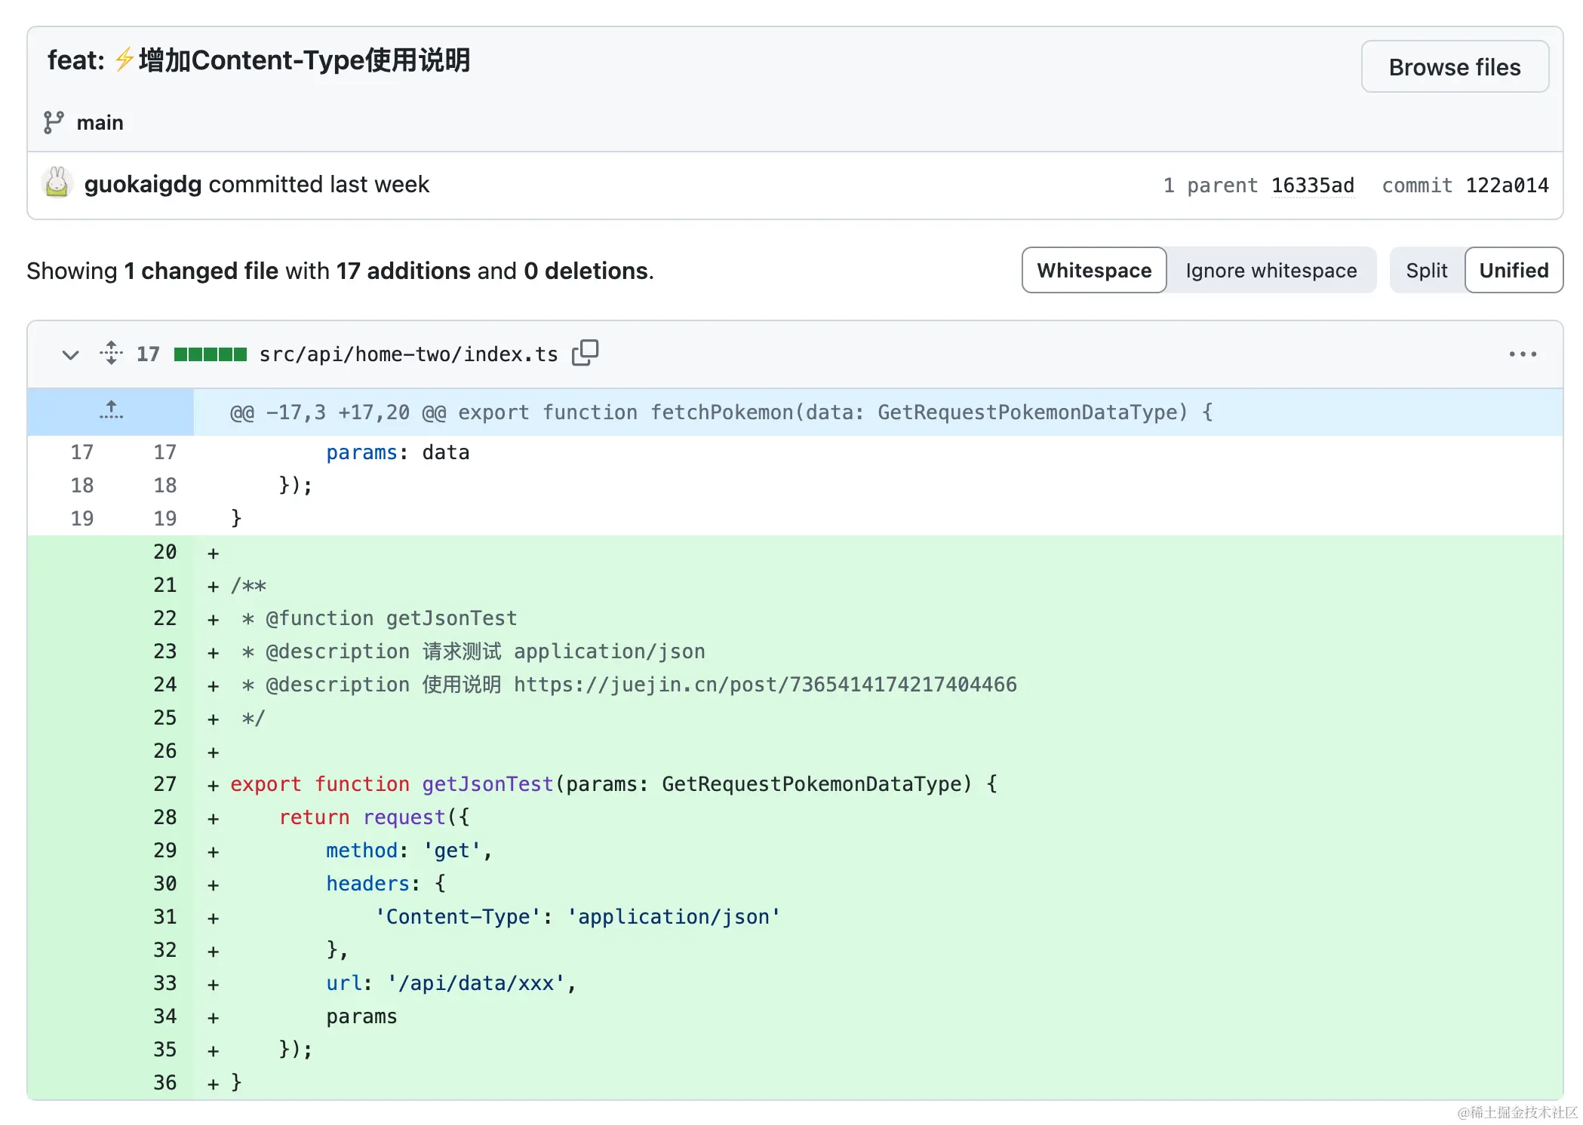Switch to Ignore whitespace mode
1583x1125 pixels.
[x=1271, y=270]
